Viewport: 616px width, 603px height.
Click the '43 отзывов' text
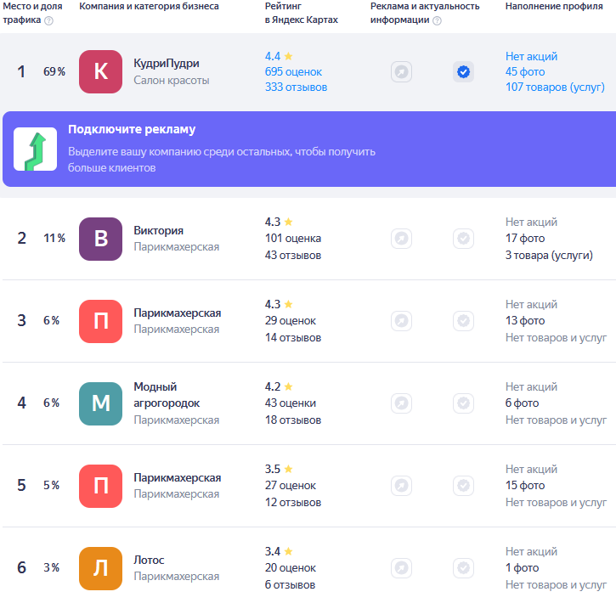tap(292, 255)
